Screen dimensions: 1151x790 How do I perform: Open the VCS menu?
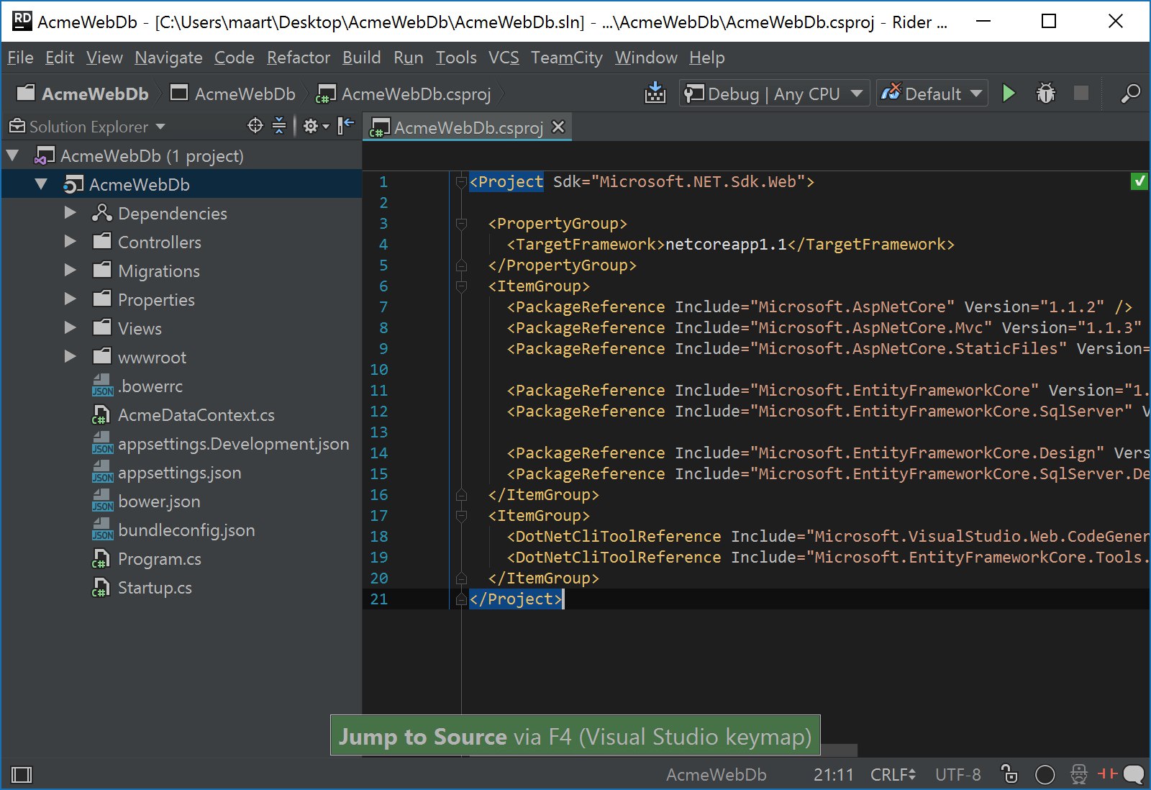point(504,58)
